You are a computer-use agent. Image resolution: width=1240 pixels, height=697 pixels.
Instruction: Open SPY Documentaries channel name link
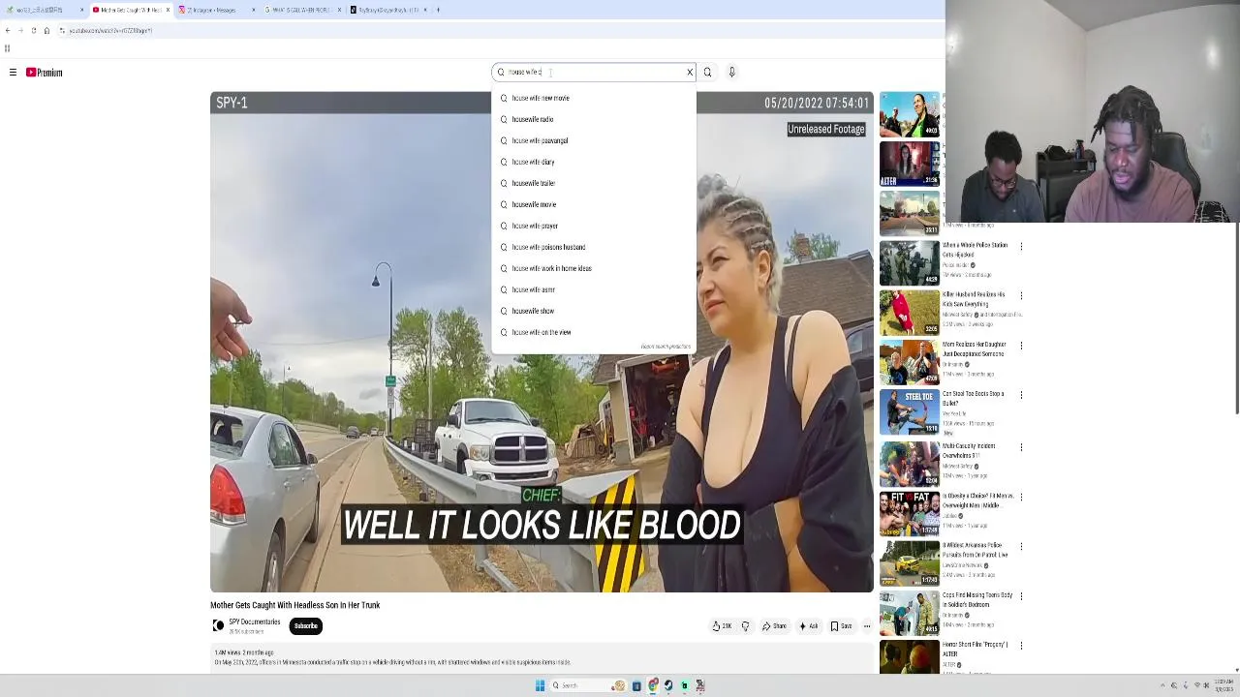pyautogui.click(x=254, y=622)
